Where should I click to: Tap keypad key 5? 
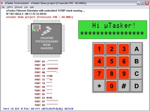tap(111, 61)
